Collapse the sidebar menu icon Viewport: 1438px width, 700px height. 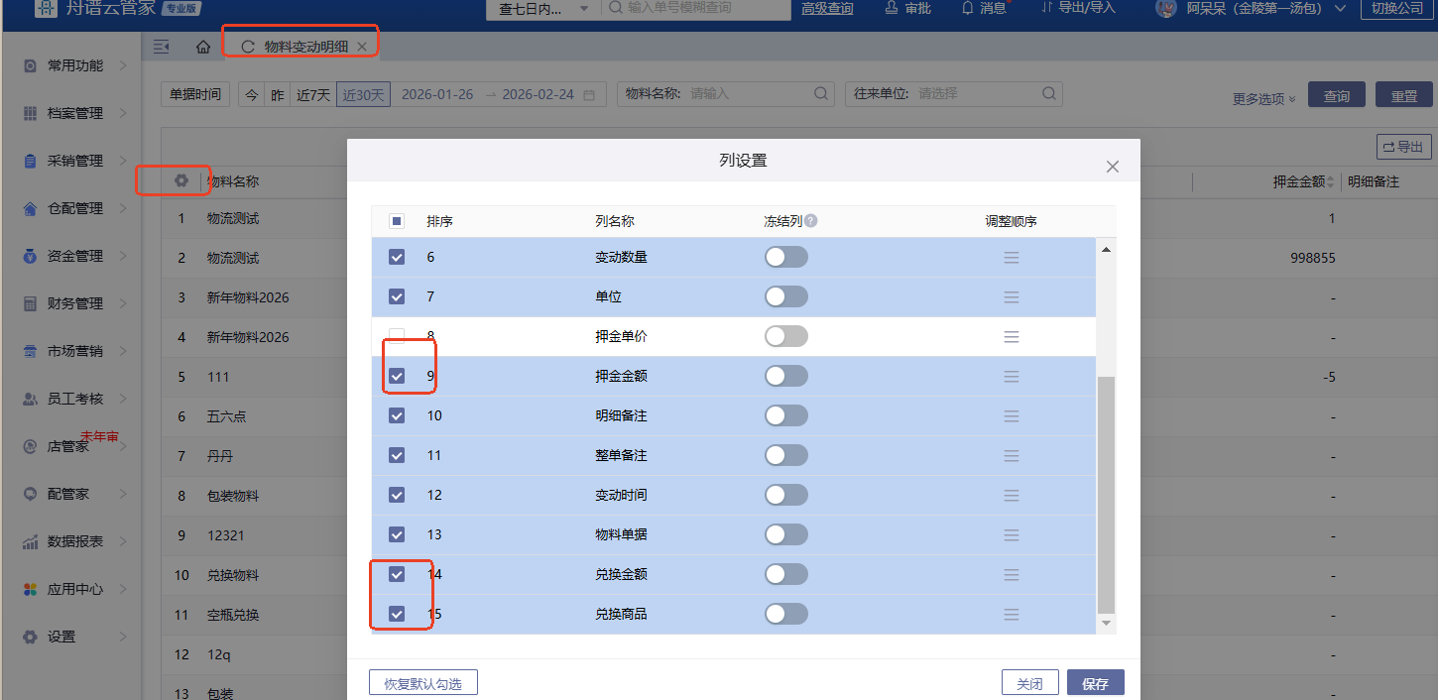point(162,47)
